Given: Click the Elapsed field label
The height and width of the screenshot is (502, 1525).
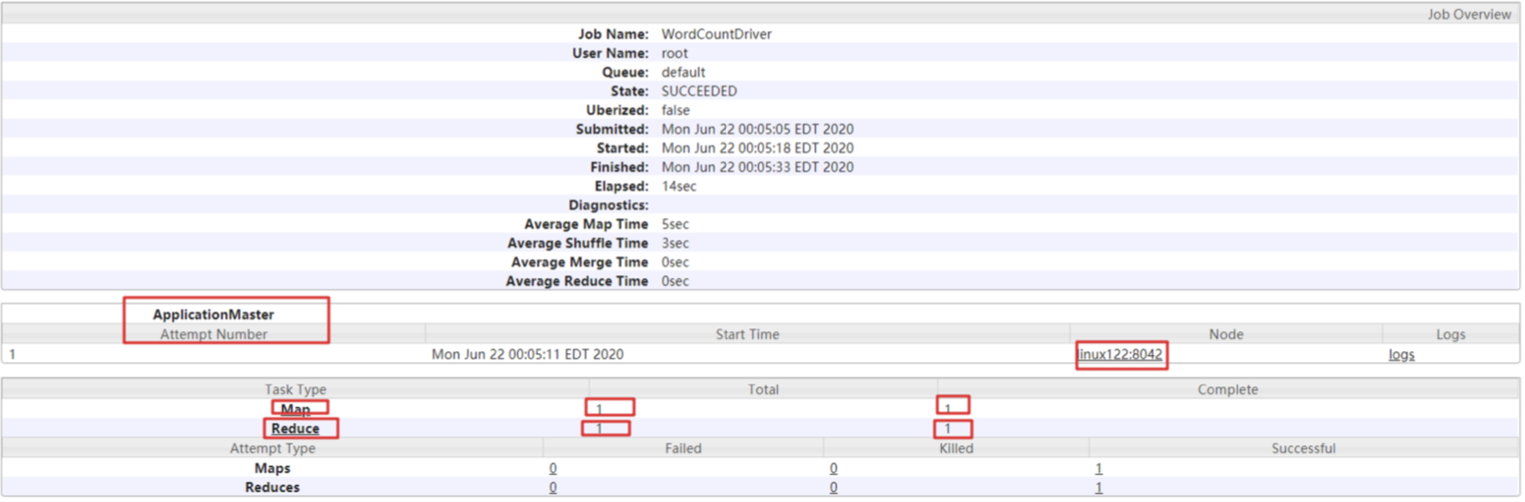Looking at the screenshot, I should (622, 186).
